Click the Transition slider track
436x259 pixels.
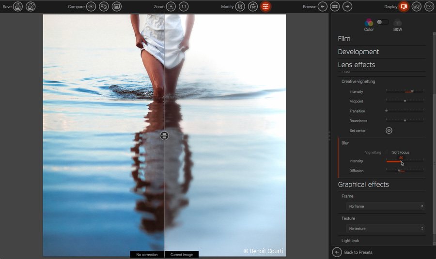[x=405, y=111]
